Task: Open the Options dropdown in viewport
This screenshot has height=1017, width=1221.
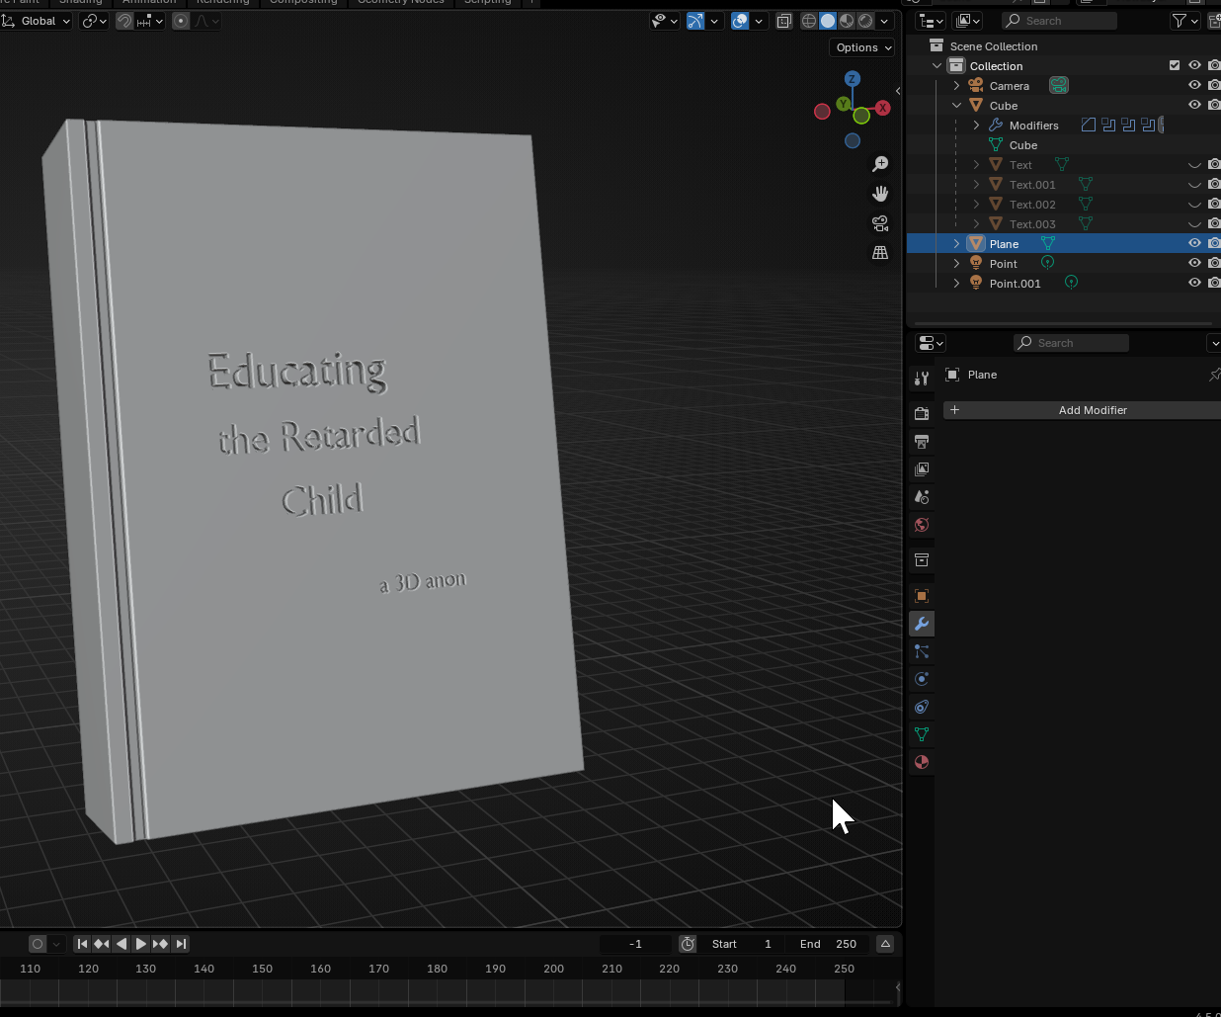Action: (x=862, y=47)
